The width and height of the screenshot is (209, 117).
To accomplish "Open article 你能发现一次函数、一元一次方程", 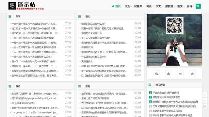I will point(34,66).
